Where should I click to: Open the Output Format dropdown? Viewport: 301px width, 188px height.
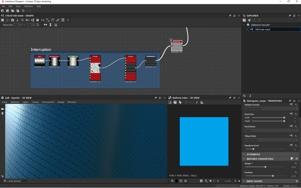pos(271,109)
